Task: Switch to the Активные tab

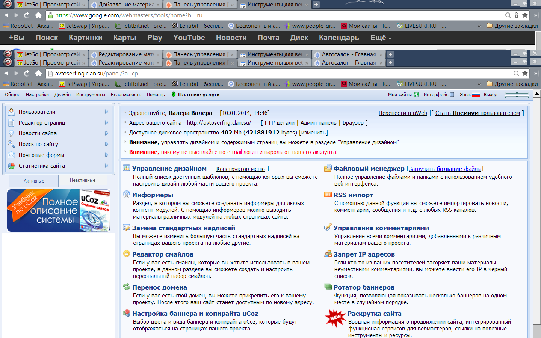Action: (34, 181)
